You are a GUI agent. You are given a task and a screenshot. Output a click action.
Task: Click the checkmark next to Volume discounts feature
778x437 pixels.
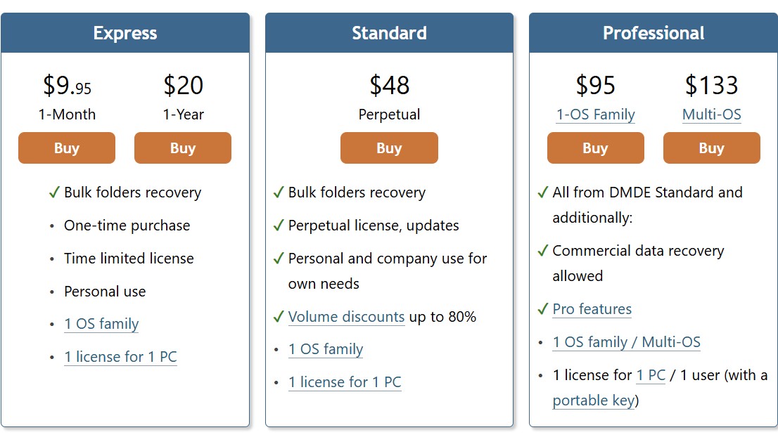[278, 317]
